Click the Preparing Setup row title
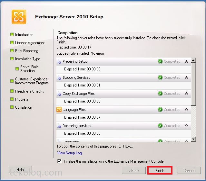 75,61
